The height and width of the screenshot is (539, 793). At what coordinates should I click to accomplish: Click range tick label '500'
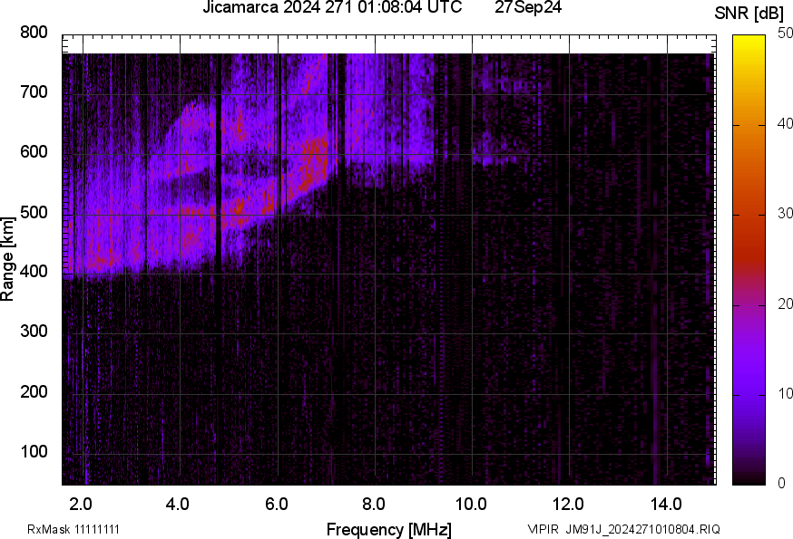tap(34, 212)
